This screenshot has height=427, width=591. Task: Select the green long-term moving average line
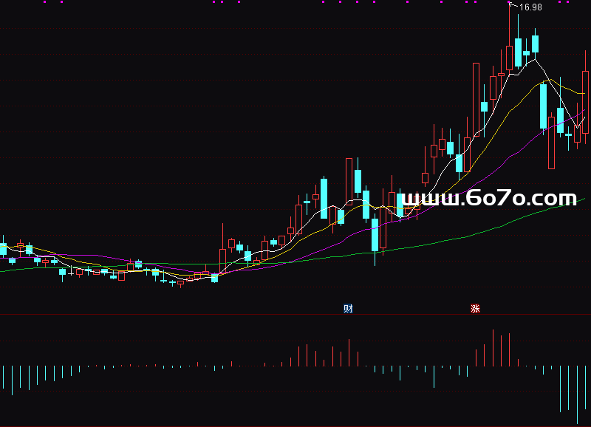pyautogui.click(x=443, y=239)
